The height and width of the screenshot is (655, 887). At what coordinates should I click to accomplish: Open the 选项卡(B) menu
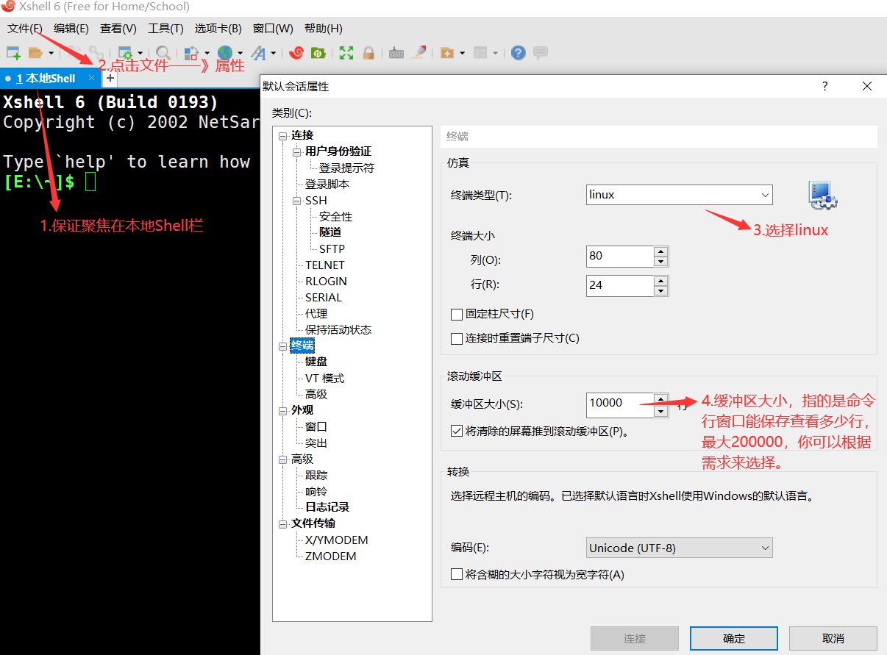click(218, 29)
